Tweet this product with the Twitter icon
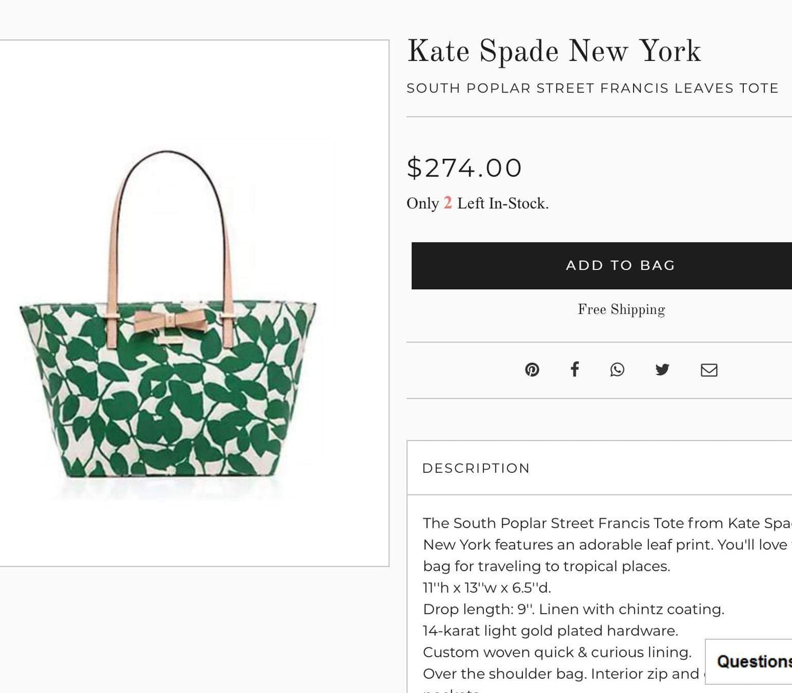This screenshot has height=693, width=792. [x=662, y=370]
